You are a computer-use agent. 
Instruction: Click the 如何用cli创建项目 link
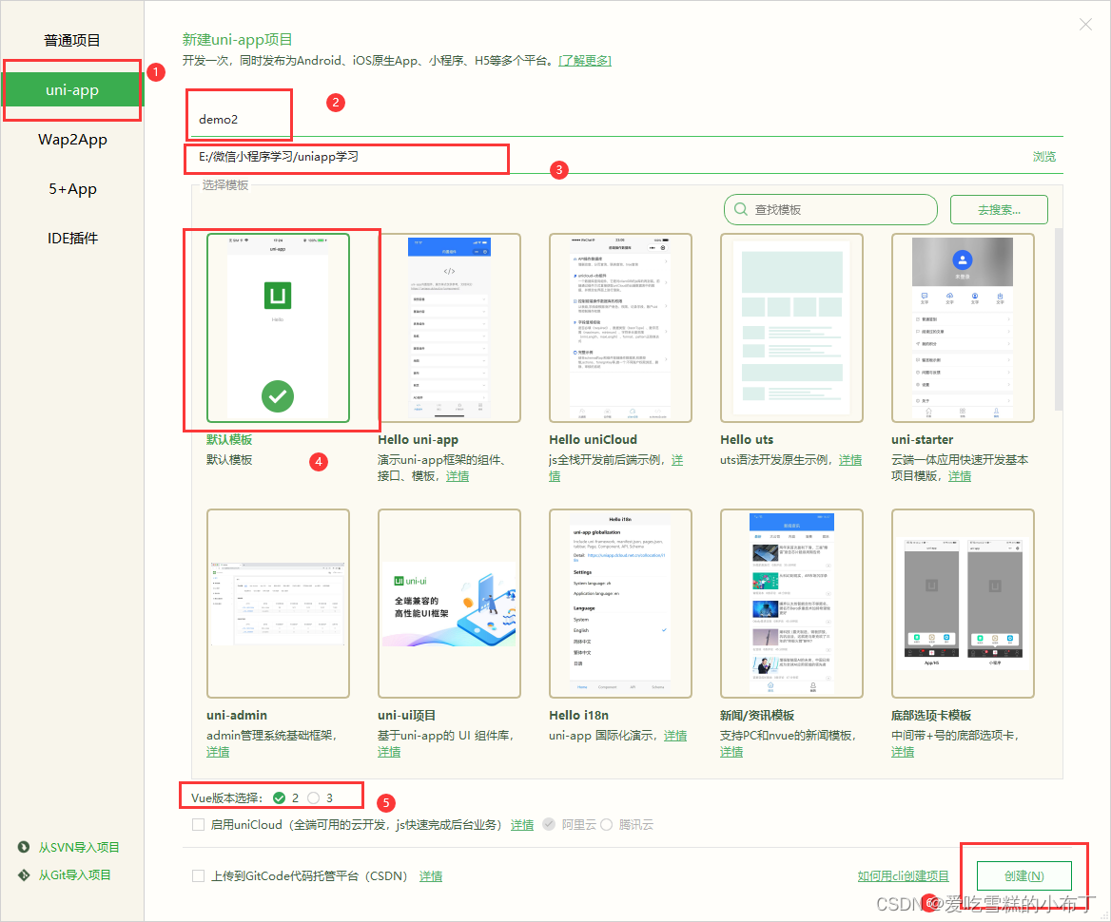(x=904, y=876)
